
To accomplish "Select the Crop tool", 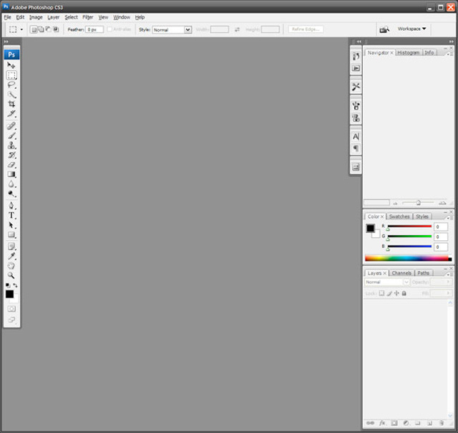I will point(11,104).
